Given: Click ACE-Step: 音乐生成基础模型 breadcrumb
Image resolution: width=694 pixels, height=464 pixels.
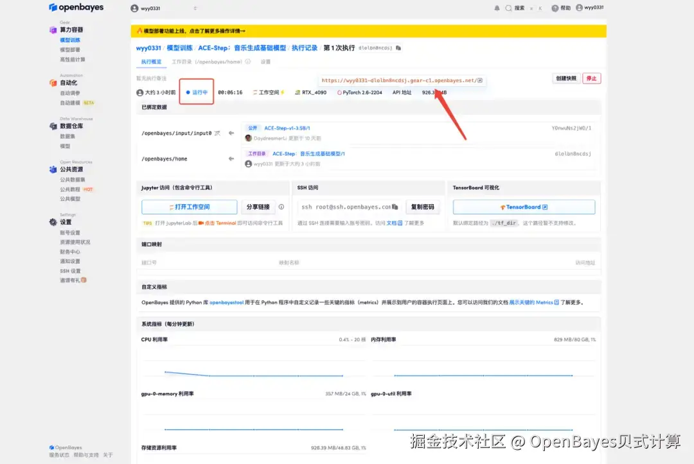Looking at the screenshot, I should pyautogui.click(x=242, y=47).
